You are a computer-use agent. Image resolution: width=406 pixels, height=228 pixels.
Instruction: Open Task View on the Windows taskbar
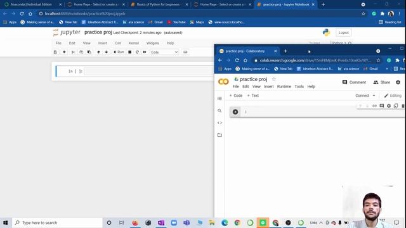pos(121,222)
